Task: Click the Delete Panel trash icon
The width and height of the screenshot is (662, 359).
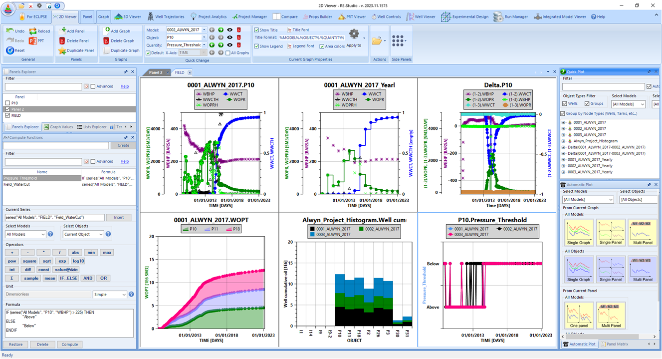Action: (62, 41)
